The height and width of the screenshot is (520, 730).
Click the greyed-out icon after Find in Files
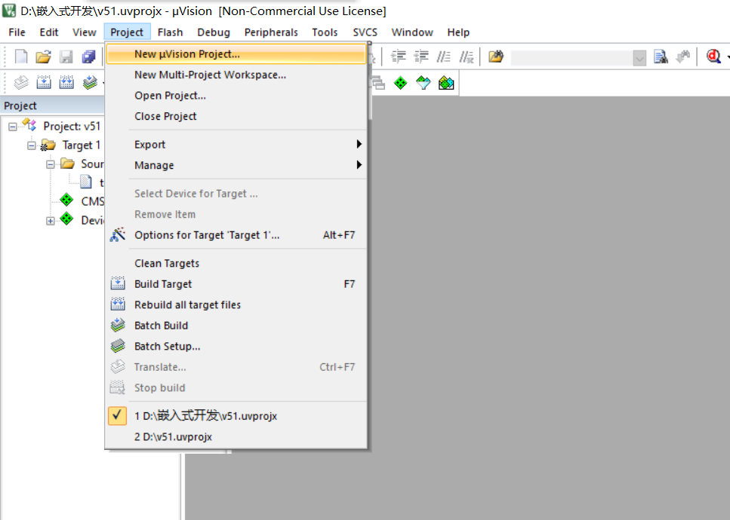682,57
